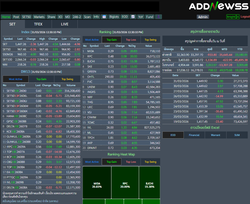
Task: Show Most Active in Ranking Heat Map
Action: click(92, 162)
